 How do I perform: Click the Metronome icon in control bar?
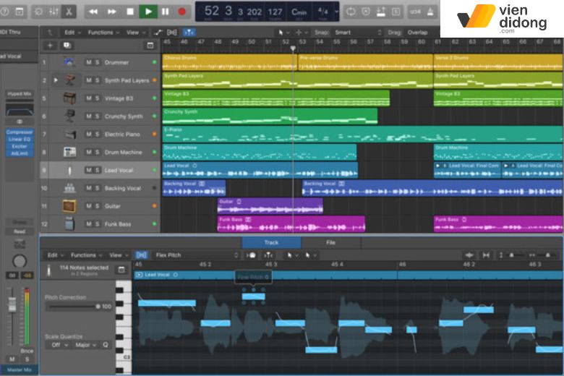pos(430,12)
